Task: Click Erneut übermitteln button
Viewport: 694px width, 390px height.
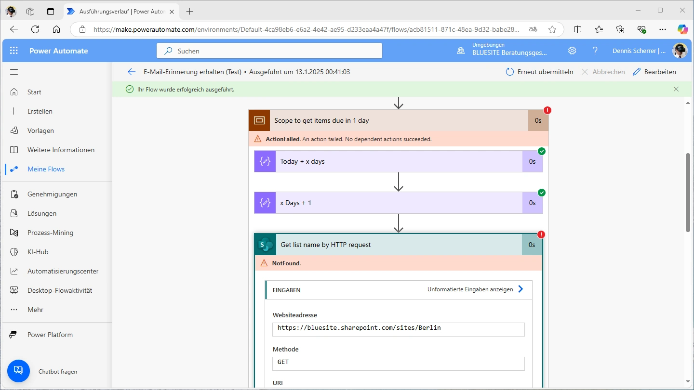Action: (539, 72)
